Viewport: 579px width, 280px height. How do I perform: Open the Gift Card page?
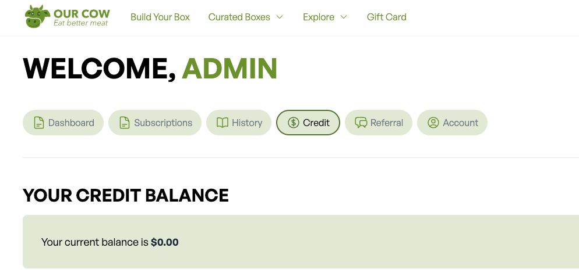pyautogui.click(x=387, y=17)
